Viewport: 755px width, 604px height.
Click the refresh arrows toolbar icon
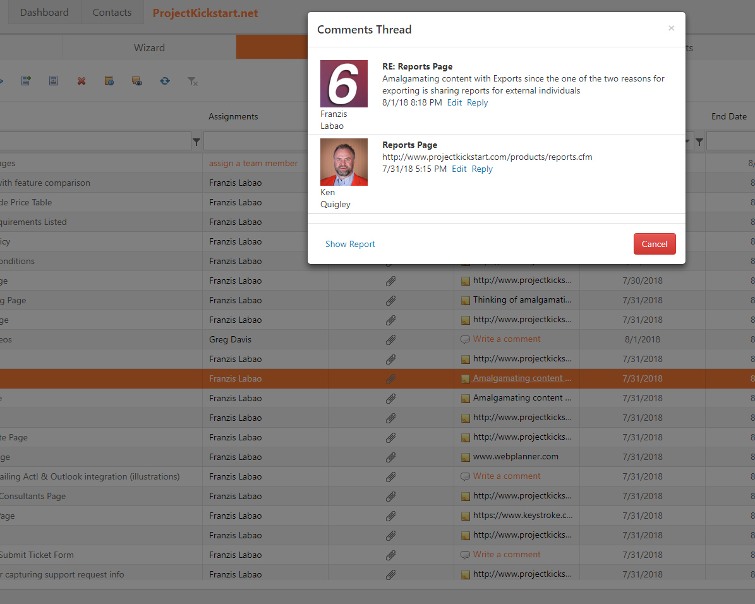pos(165,81)
